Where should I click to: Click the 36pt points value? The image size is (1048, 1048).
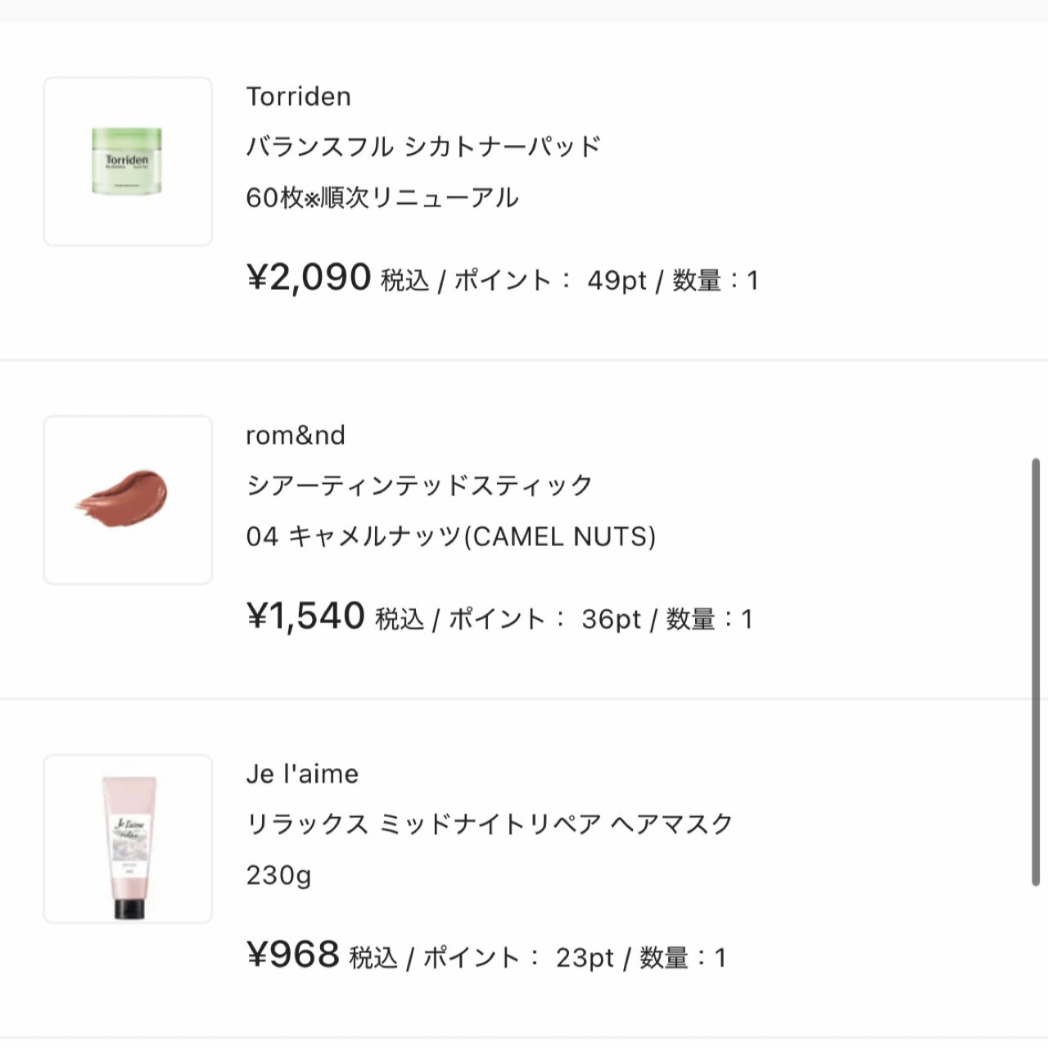click(x=611, y=620)
